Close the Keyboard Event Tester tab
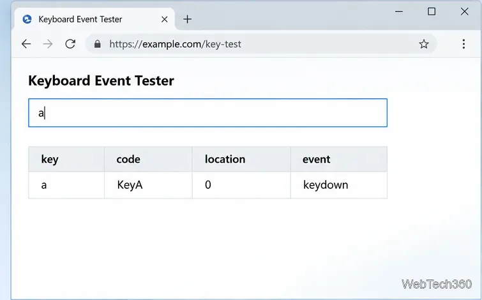 pos(165,19)
